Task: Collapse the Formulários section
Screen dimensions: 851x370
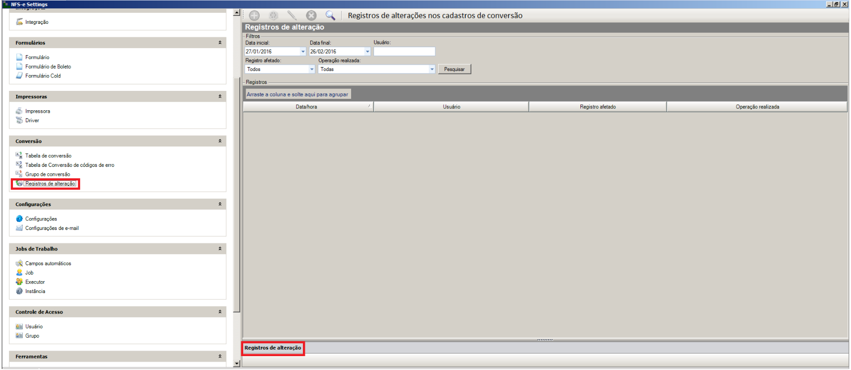Action: [x=220, y=43]
